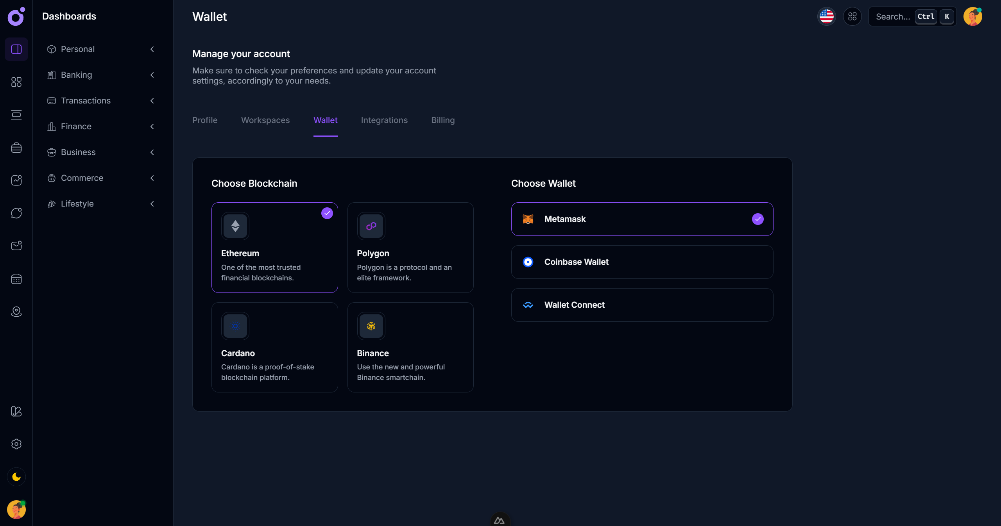Expand the Finance menu chevron

pyautogui.click(x=152, y=127)
